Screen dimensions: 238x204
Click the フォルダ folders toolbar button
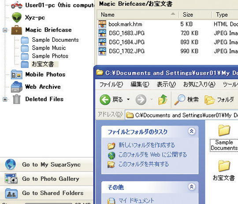click(x=219, y=99)
